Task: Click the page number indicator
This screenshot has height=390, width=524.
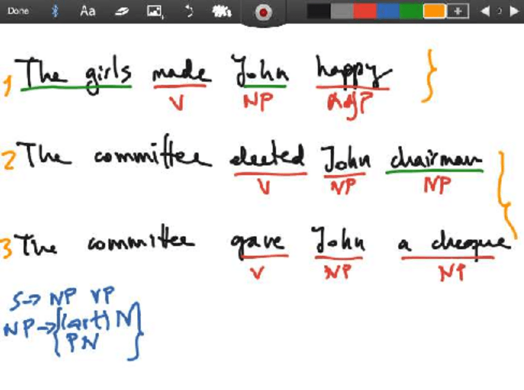Action: [499, 11]
